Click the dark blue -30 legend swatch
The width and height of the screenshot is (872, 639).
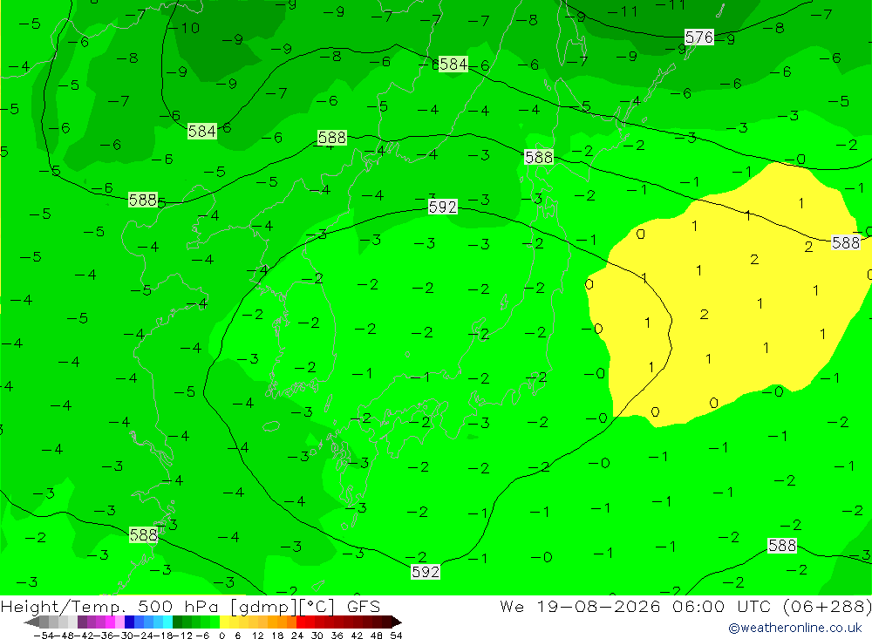tap(129, 622)
